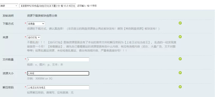The height and width of the screenshot is (97, 215).
Task: Open the 来源 自行打包 dropdown
Action: point(34,37)
